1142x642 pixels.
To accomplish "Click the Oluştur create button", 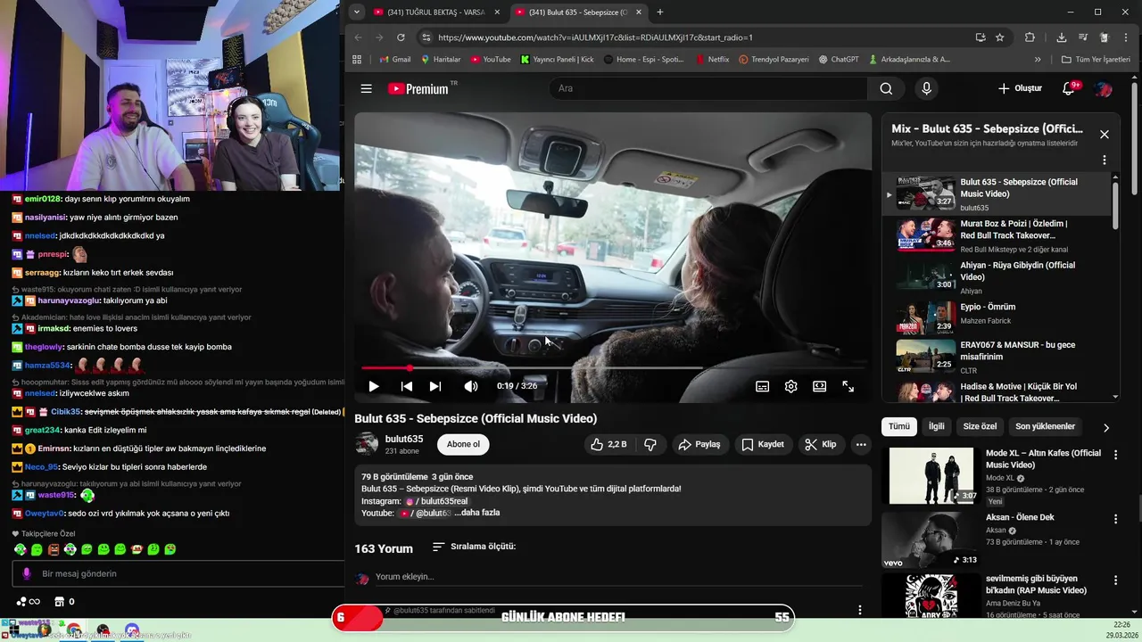I will coord(1020,88).
